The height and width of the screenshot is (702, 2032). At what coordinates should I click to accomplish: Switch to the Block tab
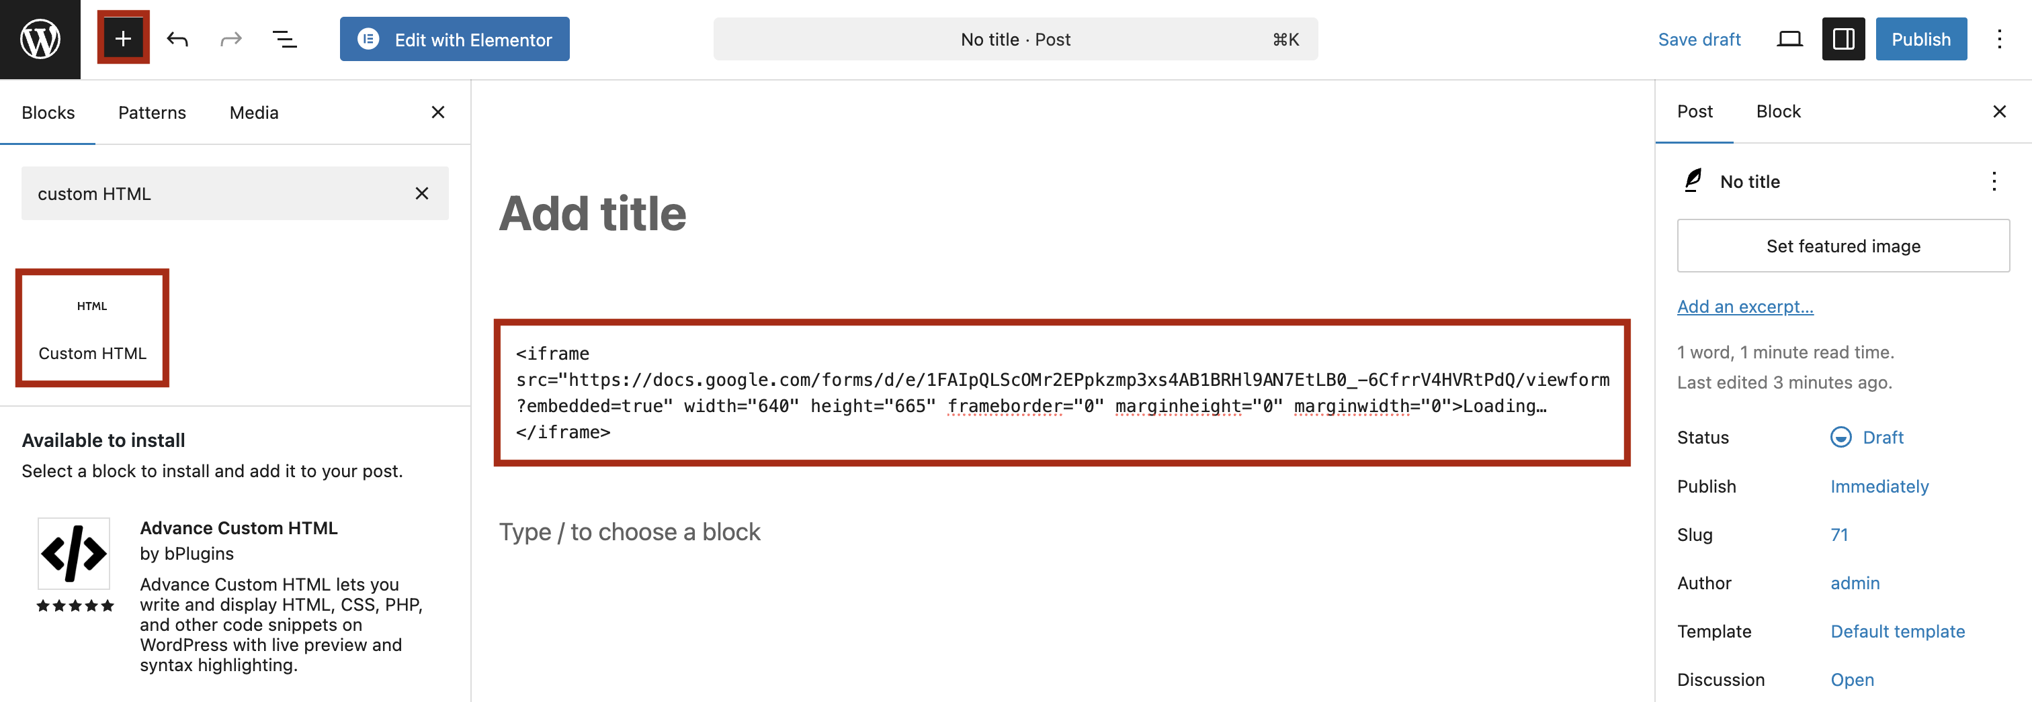click(1778, 111)
